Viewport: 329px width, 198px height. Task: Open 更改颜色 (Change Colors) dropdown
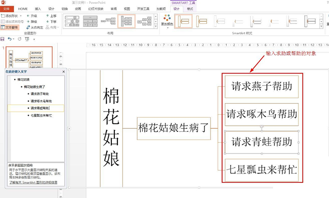pos(167,21)
